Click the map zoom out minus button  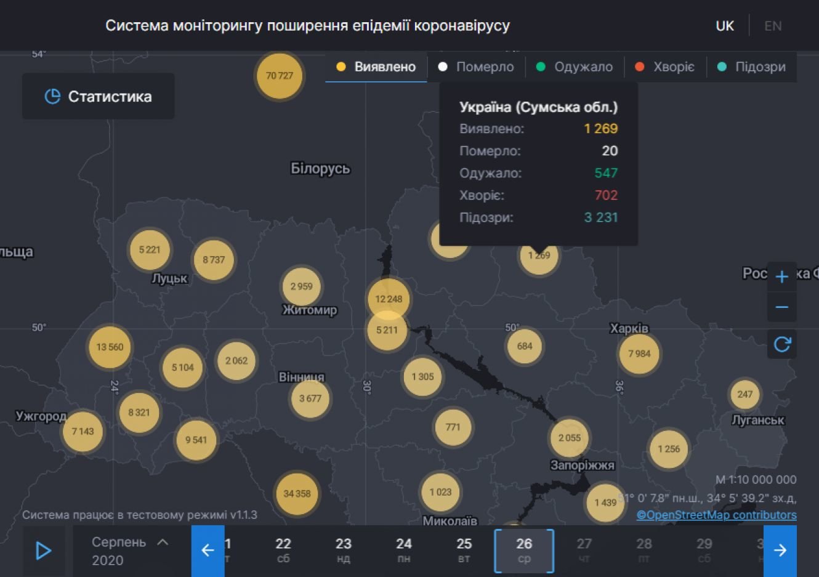[781, 307]
